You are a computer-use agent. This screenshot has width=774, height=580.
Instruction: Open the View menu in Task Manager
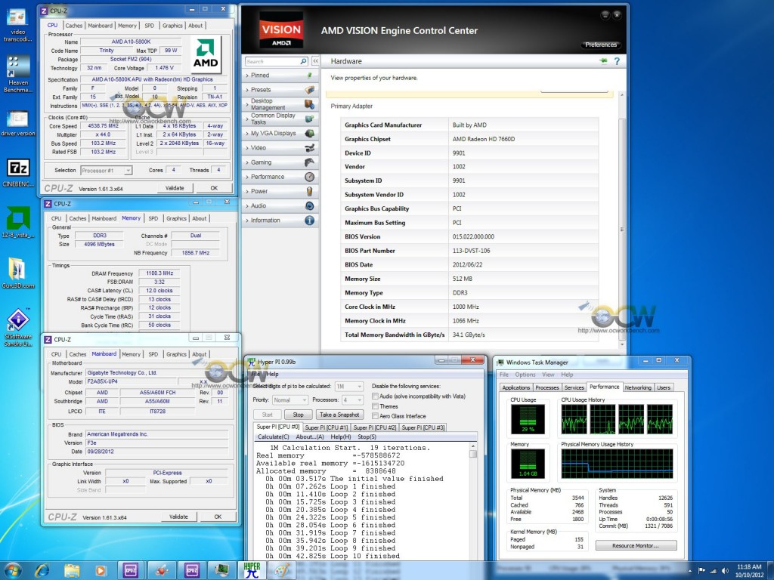point(548,375)
